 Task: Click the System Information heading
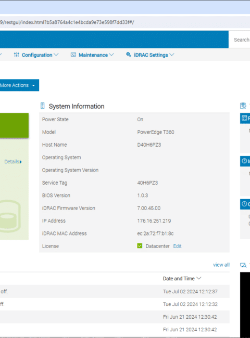point(77,106)
